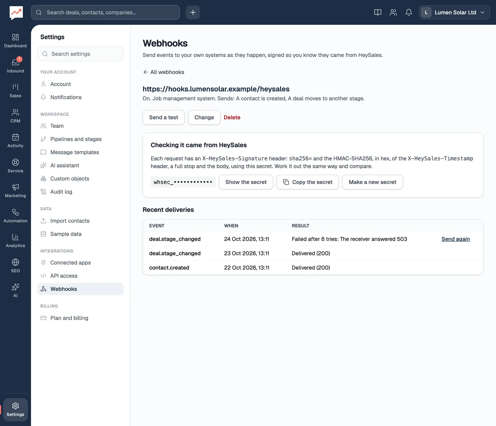Open Pipelines and stages settings
The width and height of the screenshot is (496, 426).
(x=80, y=139)
